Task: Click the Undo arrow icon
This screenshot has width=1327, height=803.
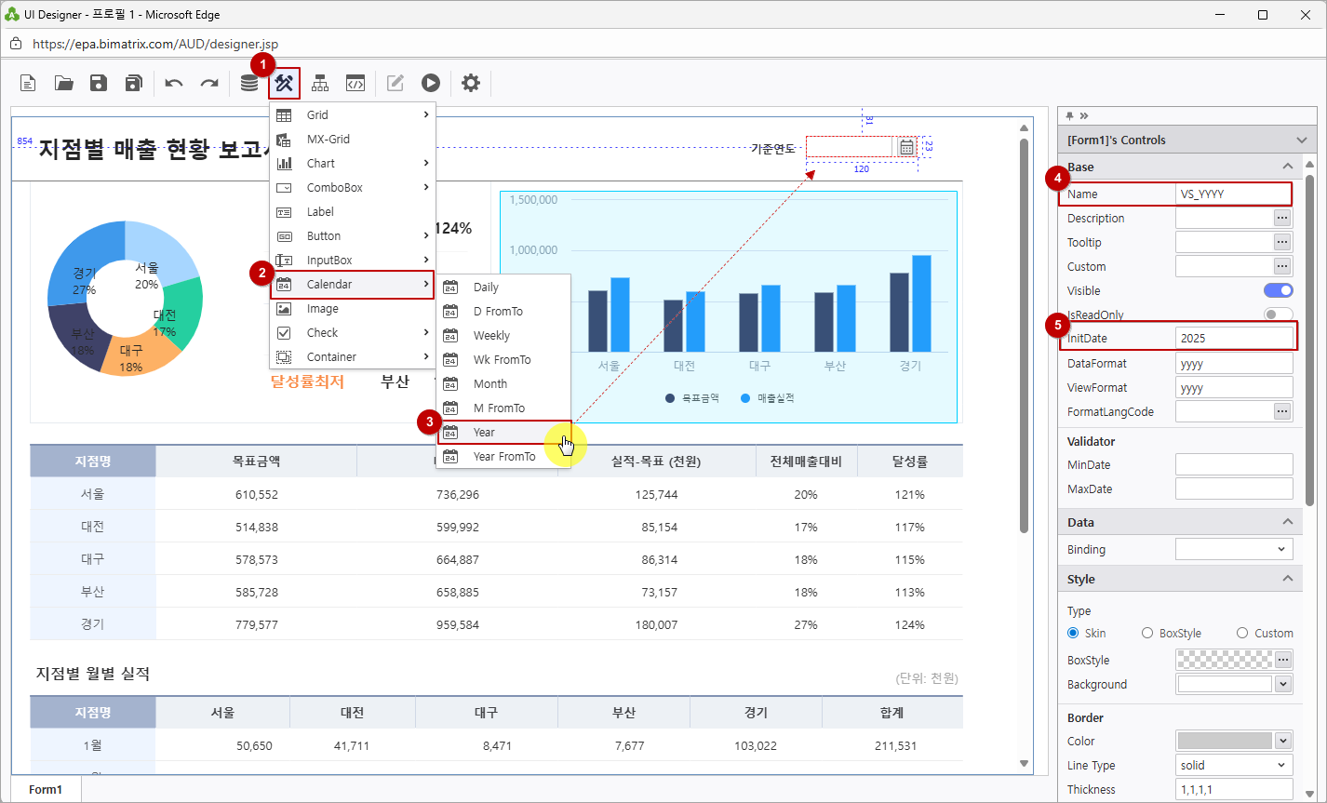Action: coord(174,83)
